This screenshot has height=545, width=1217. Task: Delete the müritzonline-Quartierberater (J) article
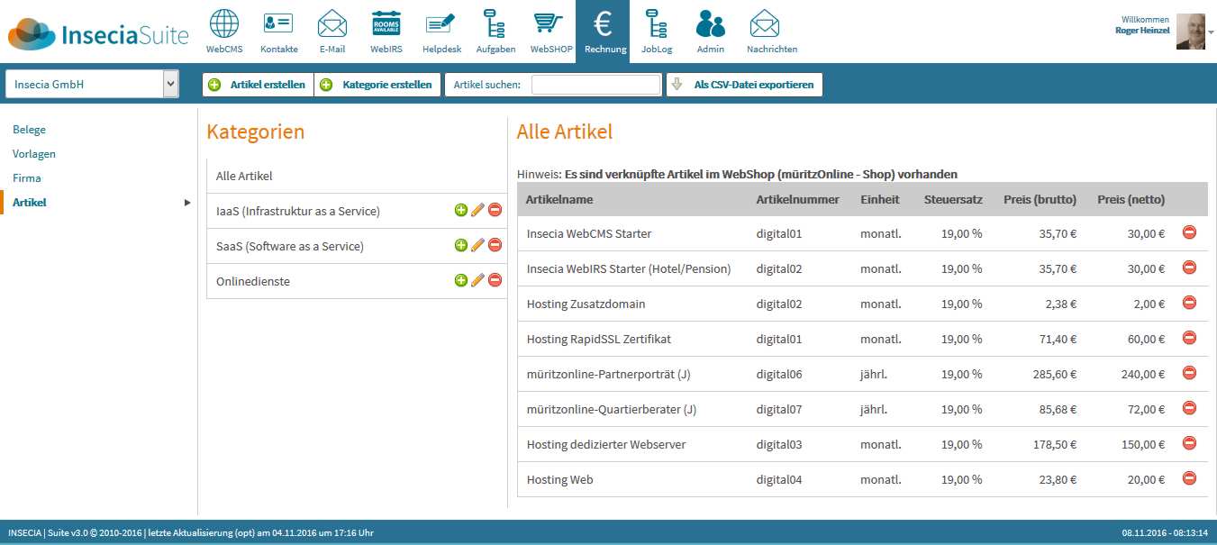[x=1189, y=408]
